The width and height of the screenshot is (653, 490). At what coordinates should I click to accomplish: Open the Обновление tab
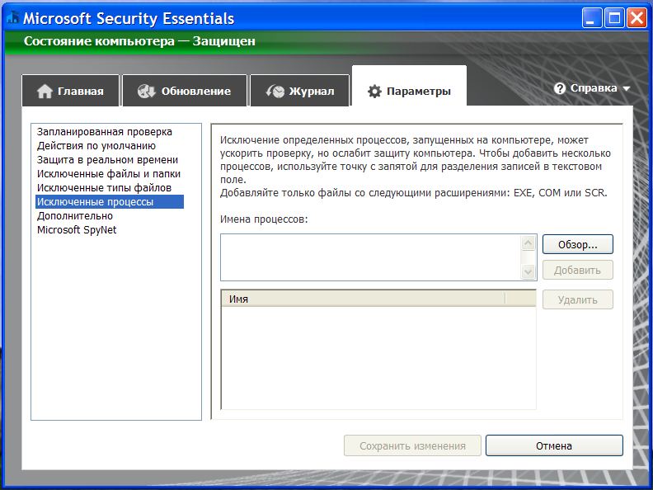coord(185,91)
